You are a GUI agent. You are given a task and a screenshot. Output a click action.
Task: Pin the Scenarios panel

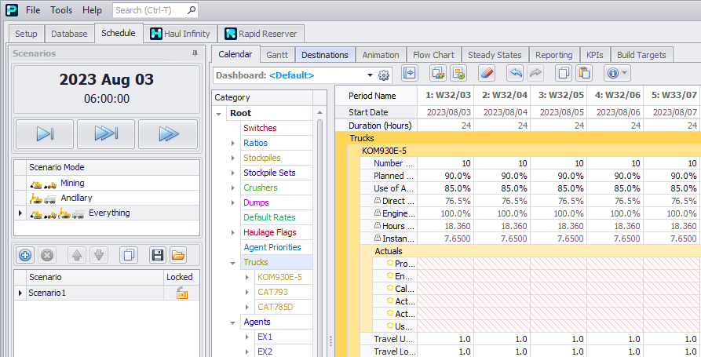(195, 53)
